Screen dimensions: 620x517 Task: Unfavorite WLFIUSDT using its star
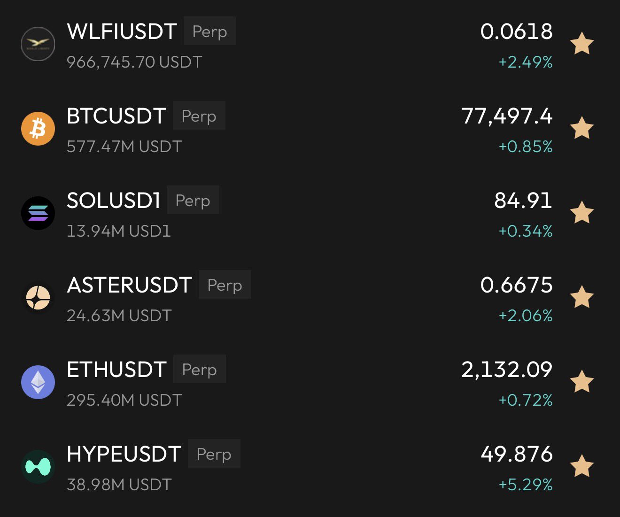tap(582, 44)
